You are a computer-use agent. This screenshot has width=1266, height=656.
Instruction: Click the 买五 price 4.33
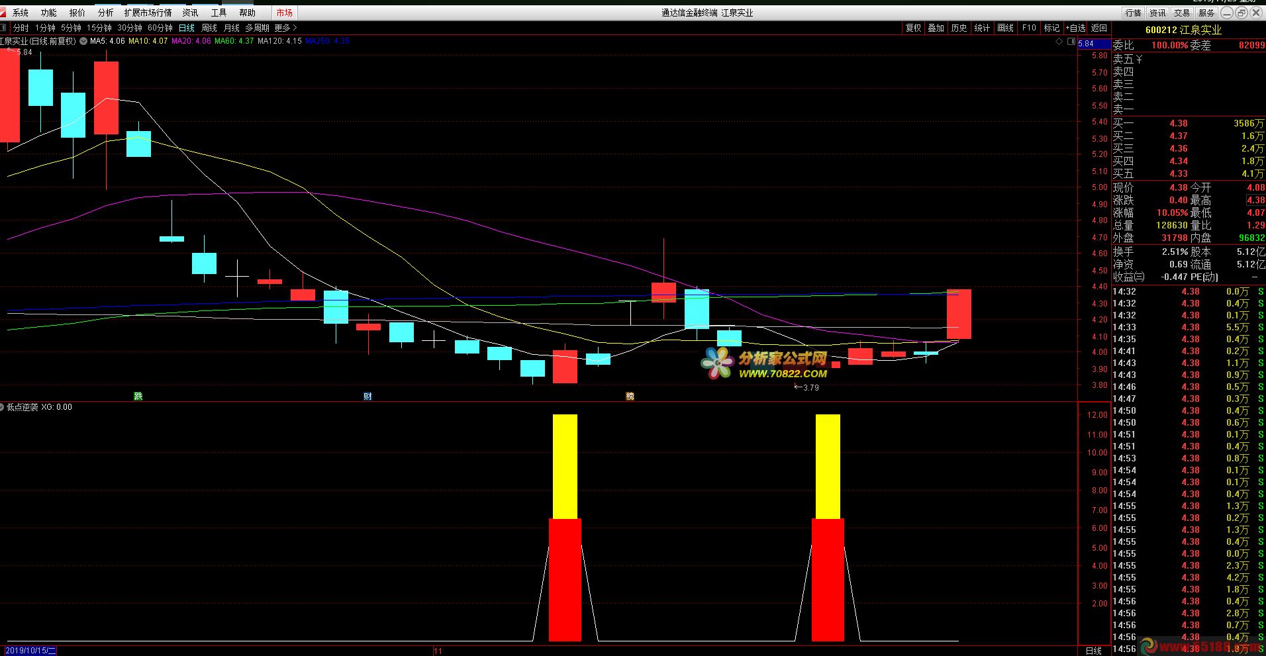click(1179, 173)
